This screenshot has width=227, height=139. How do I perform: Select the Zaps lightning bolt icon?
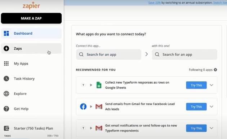click(6, 48)
